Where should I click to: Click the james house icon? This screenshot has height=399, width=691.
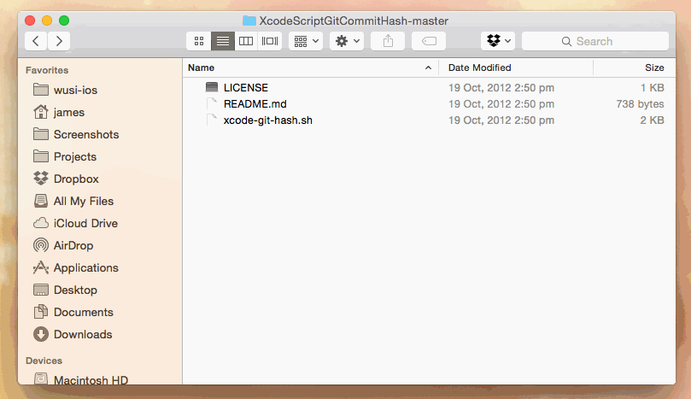coord(41,112)
